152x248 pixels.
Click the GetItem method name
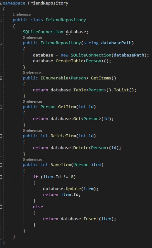[67, 107]
